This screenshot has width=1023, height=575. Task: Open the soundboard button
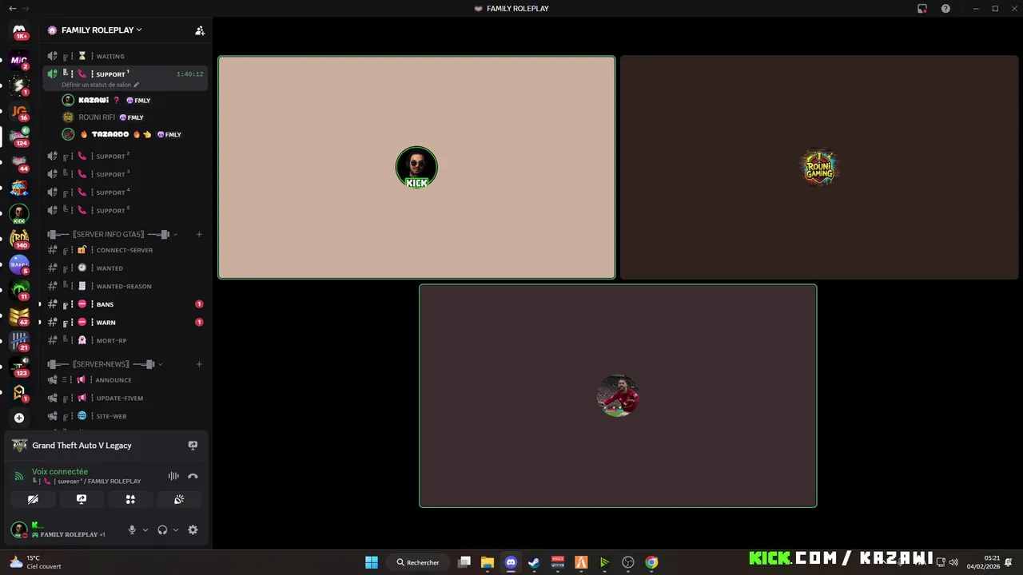click(179, 499)
